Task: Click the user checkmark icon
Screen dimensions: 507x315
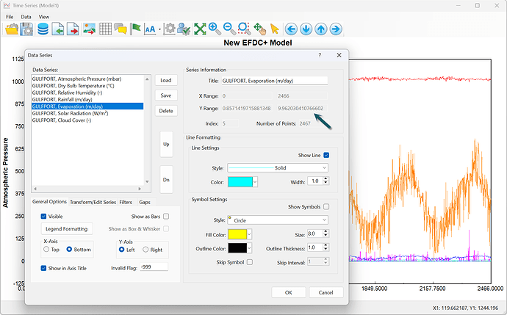Action: pyautogui.click(x=184, y=29)
